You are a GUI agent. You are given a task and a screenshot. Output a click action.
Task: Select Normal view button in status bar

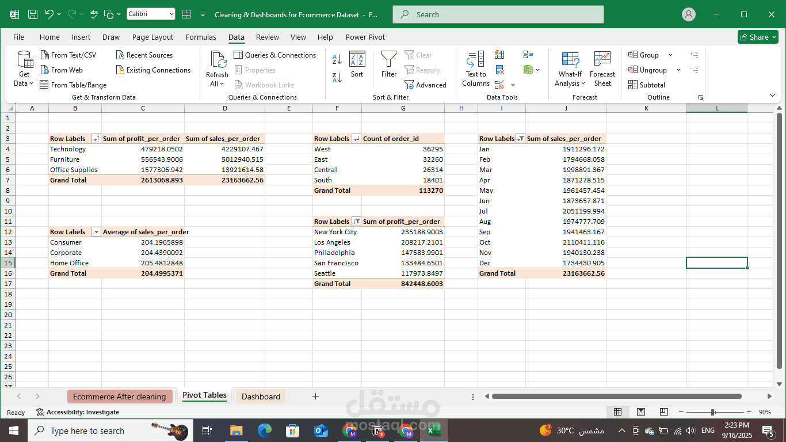[x=617, y=412]
